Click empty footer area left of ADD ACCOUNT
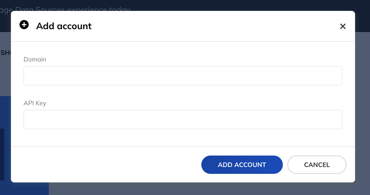This screenshot has height=195, width=370. coord(106,165)
